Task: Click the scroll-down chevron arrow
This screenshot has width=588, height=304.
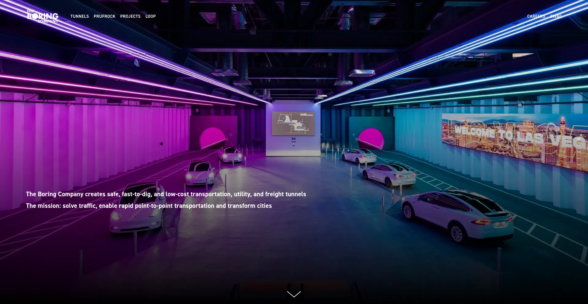Action: click(x=294, y=294)
